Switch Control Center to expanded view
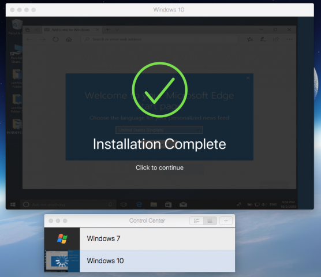 [196, 221]
